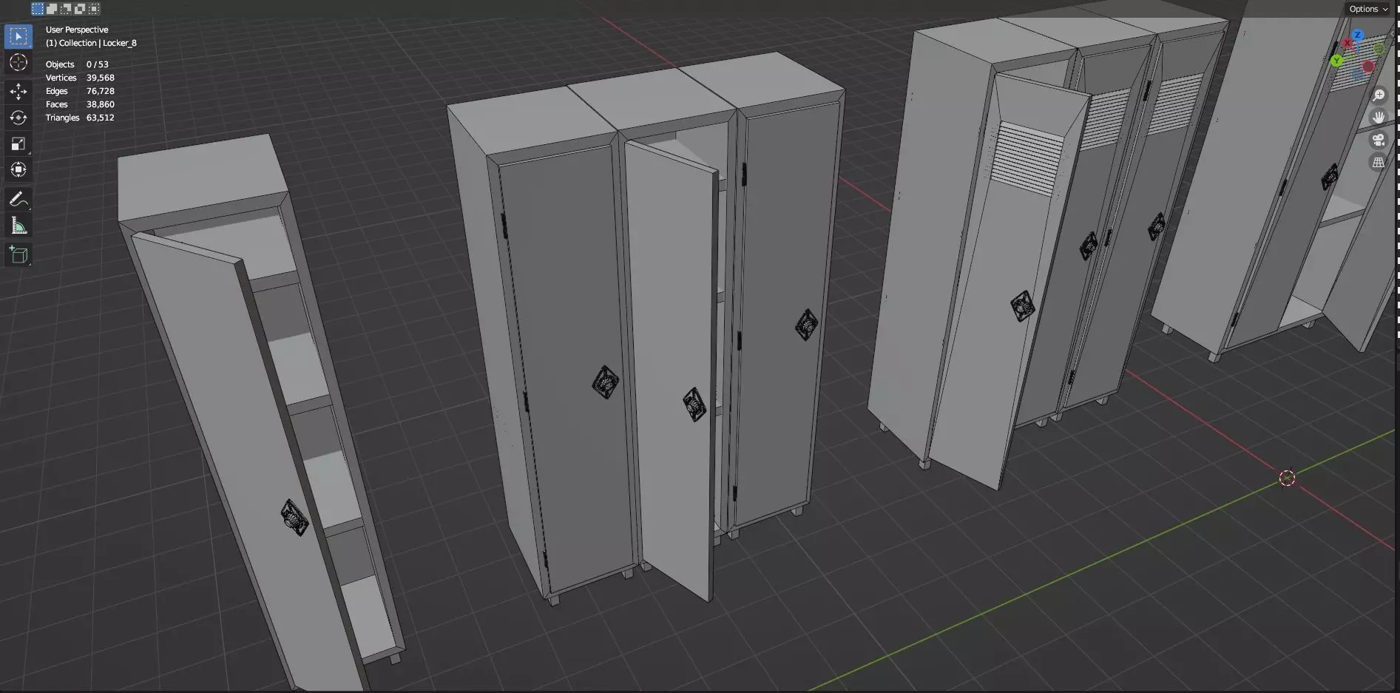Screen dimensions: 1400x693
Task: Pick the Scale tool
Action: click(x=18, y=143)
